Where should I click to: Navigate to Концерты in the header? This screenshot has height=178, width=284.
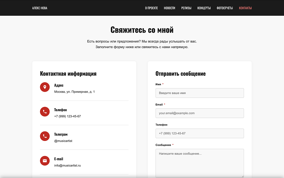coord(204,8)
